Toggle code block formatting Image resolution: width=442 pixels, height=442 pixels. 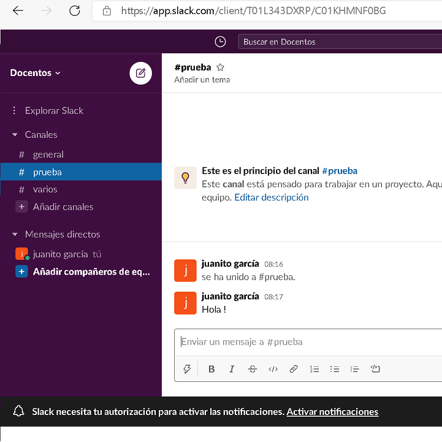pyautogui.click(x=375, y=368)
